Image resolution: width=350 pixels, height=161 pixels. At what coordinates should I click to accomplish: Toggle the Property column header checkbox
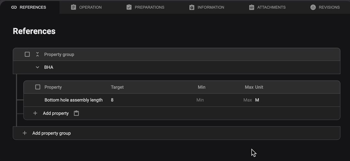[38, 87]
